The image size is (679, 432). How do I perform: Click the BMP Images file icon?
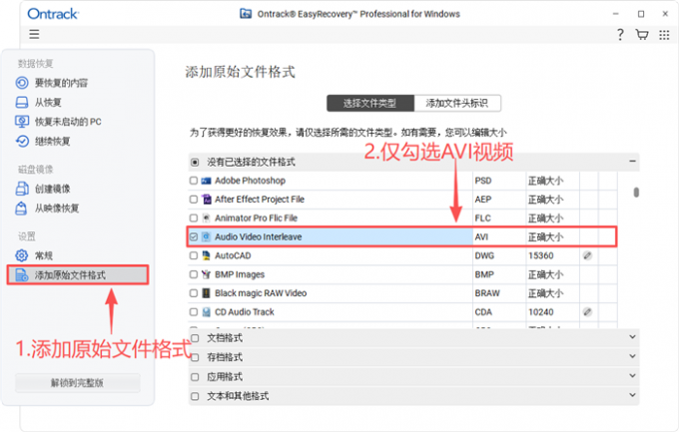206,274
